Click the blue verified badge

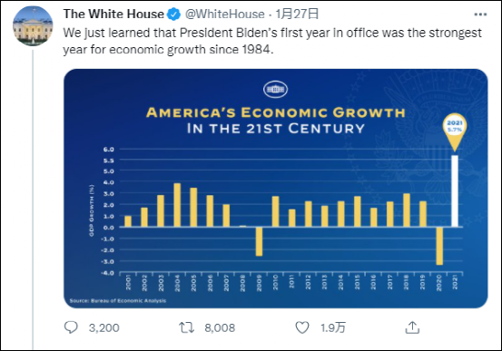pyautogui.click(x=174, y=15)
